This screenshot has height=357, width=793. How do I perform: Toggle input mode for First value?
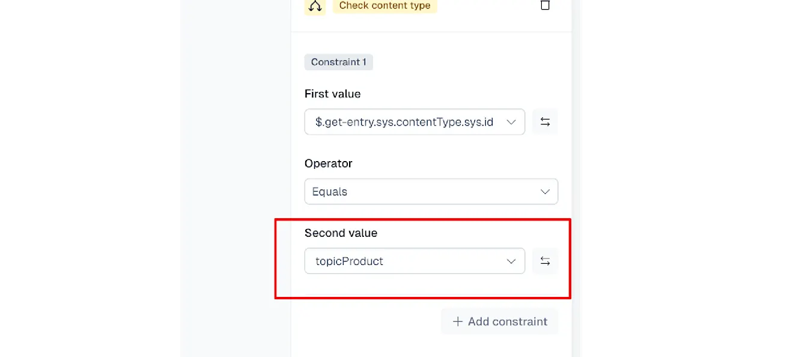(x=545, y=122)
